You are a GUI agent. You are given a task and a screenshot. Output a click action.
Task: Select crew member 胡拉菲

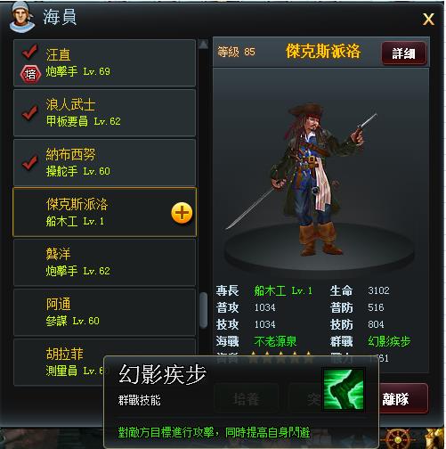pyautogui.click(x=60, y=362)
